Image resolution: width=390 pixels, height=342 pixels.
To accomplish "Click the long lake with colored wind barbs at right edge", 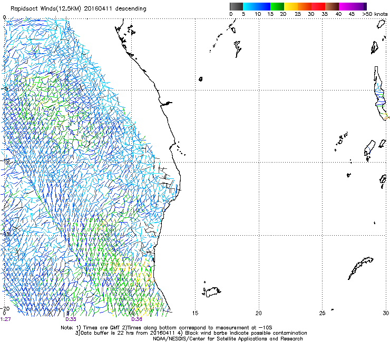I will pos(381,93).
